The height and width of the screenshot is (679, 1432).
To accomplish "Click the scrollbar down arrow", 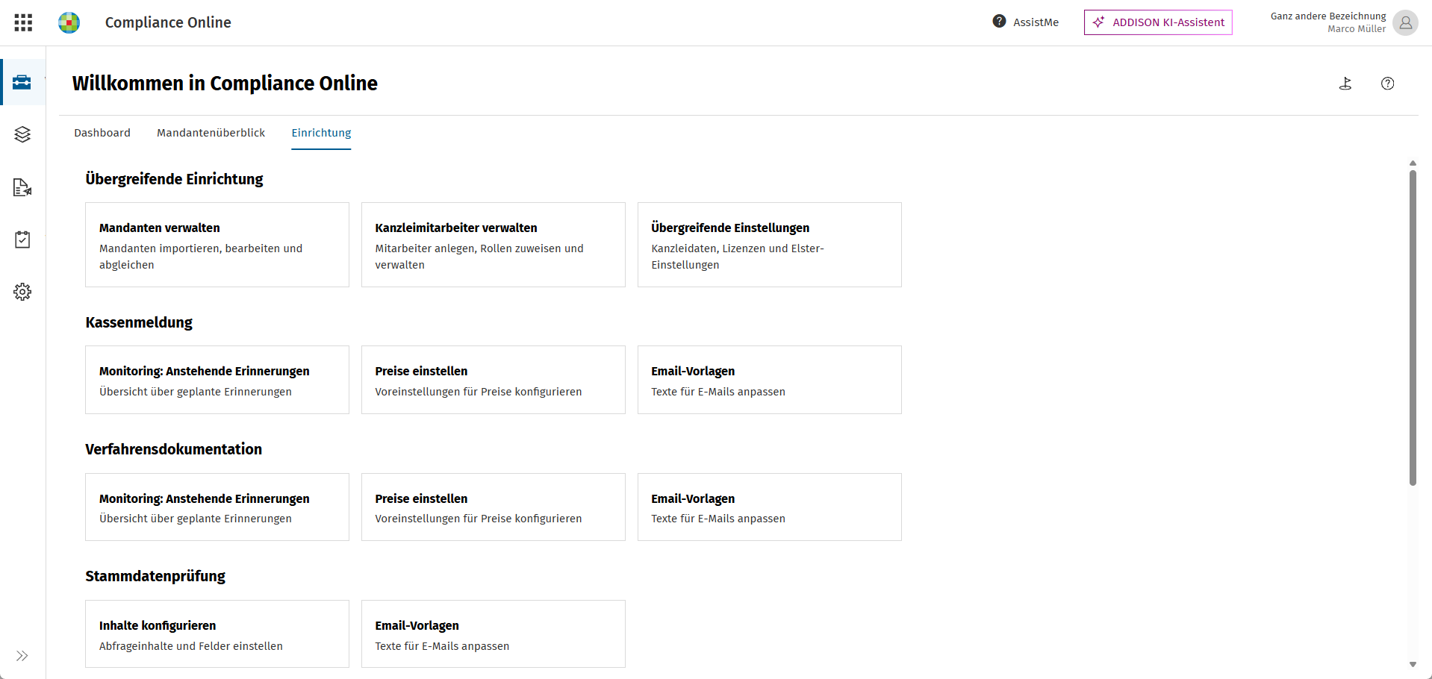I will (x=1413, y=664).
